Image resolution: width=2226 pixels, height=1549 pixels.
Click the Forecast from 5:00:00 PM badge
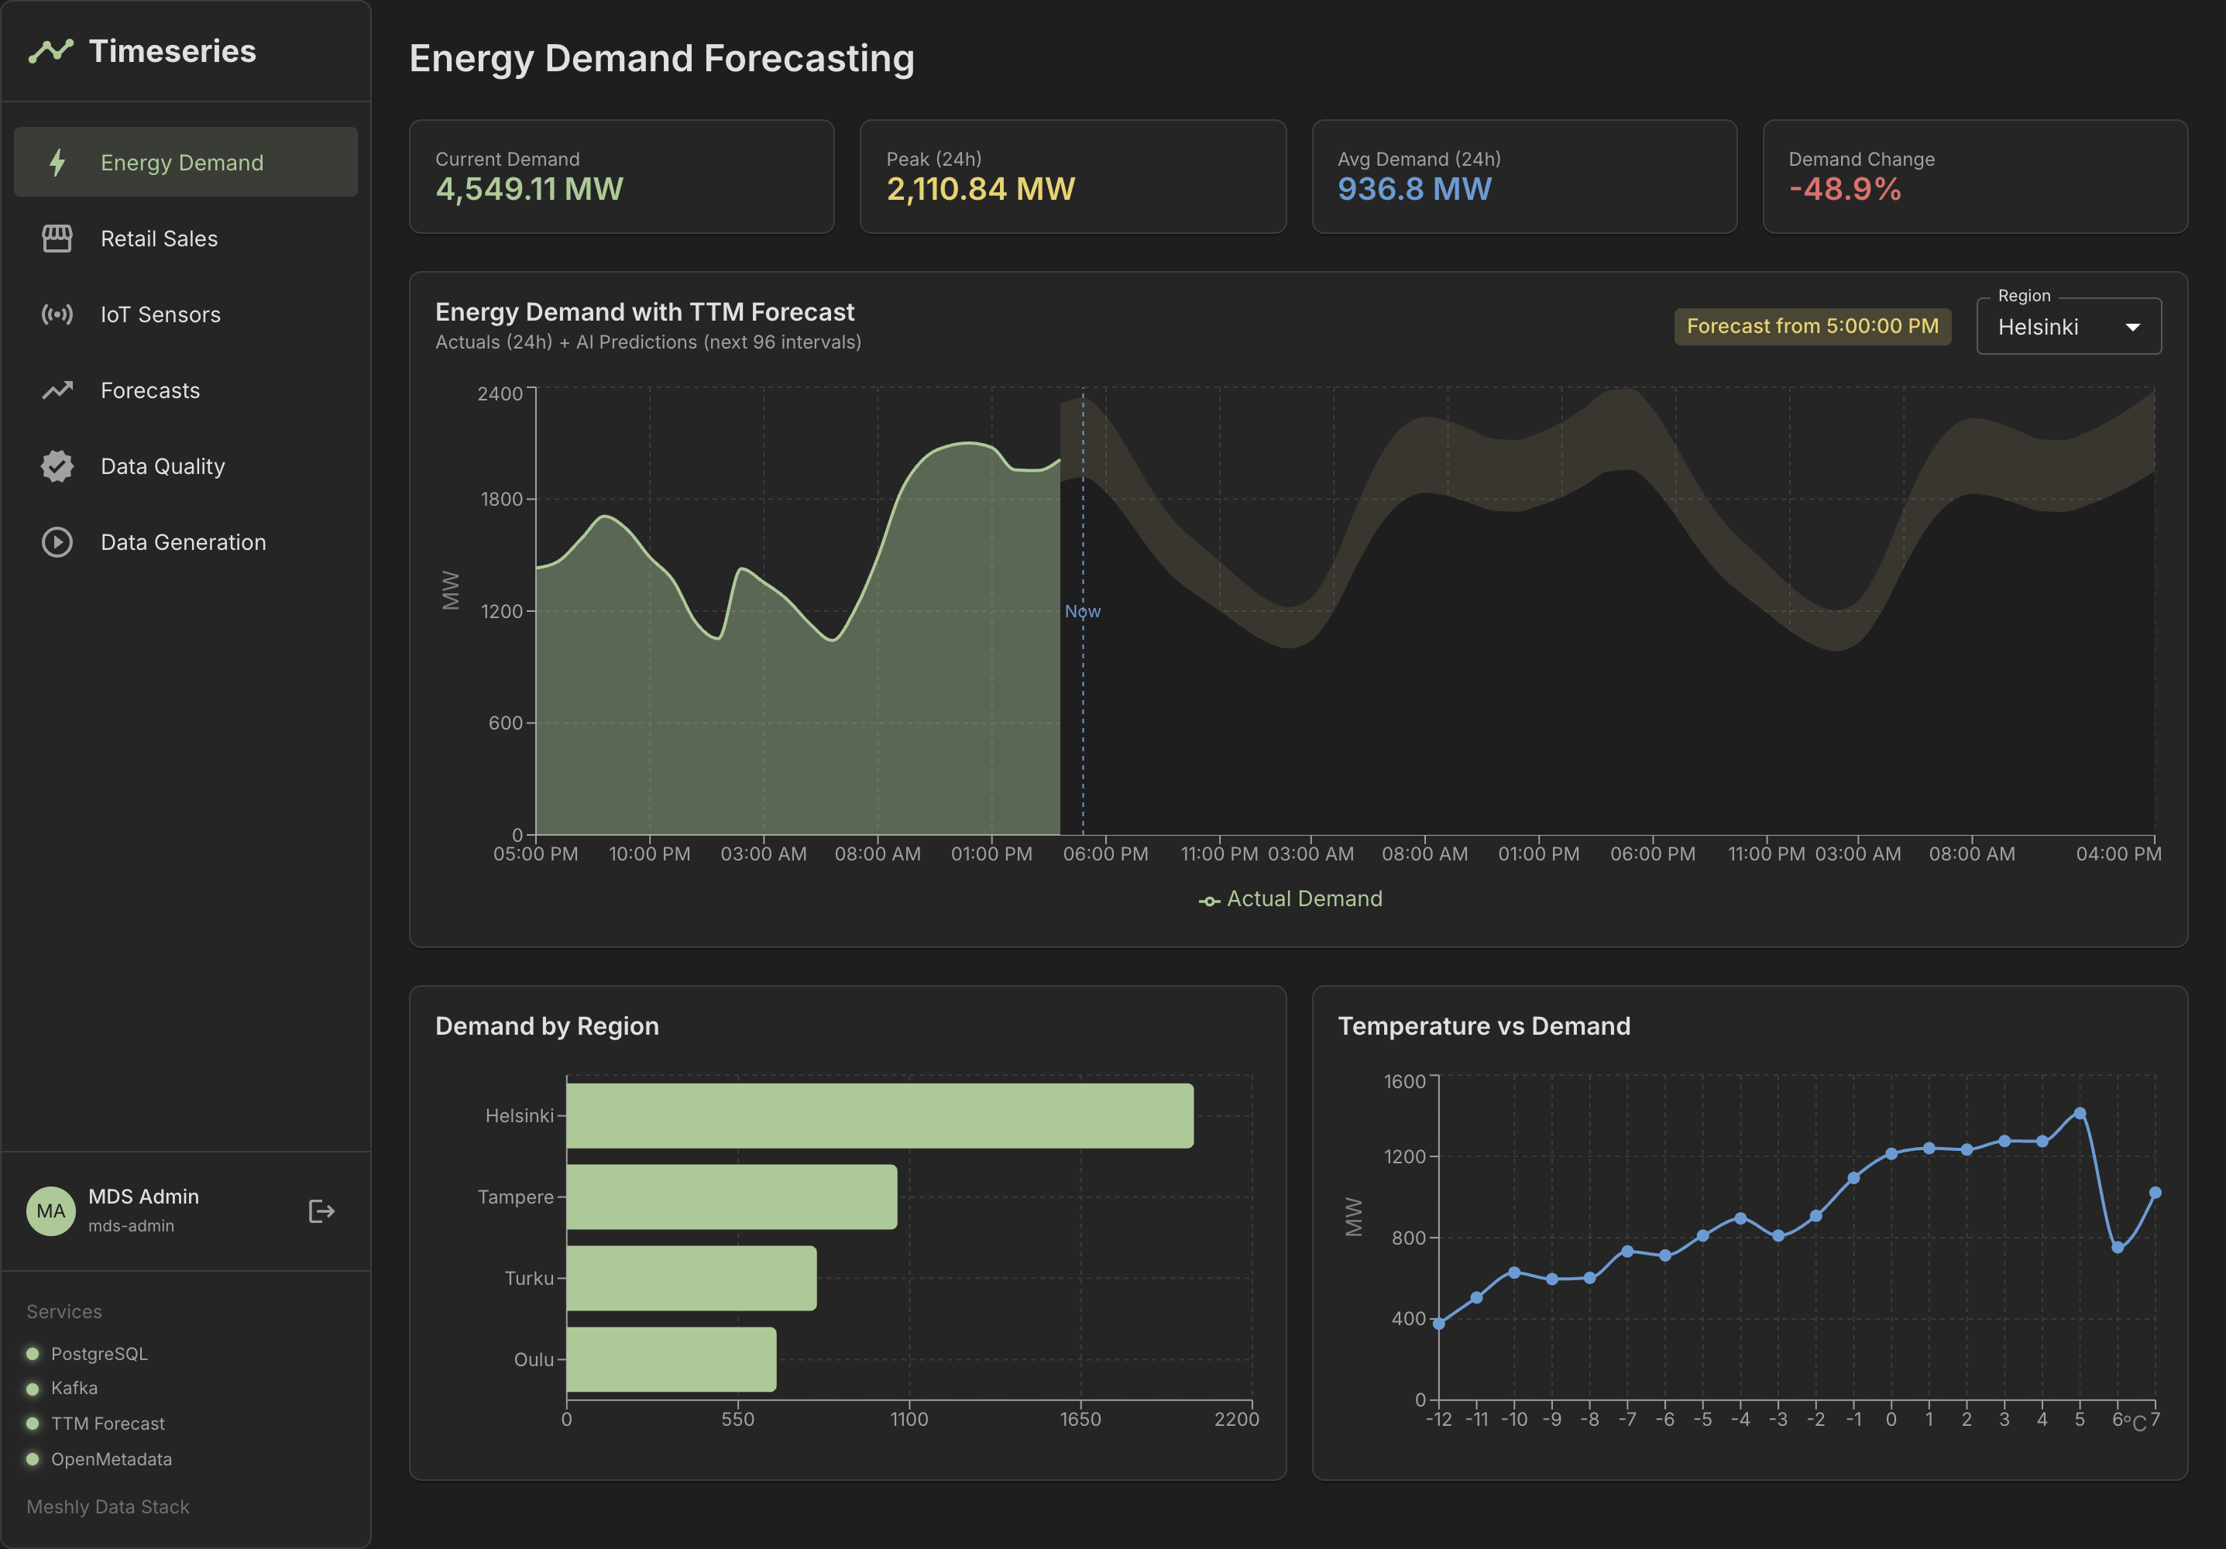[x=1812, y=327]
